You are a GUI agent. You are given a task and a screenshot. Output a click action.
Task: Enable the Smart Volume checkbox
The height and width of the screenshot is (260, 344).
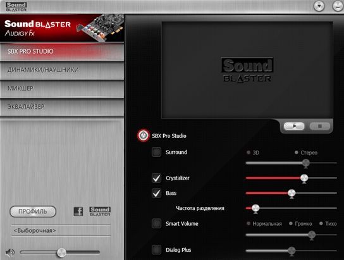click(156, 223)
